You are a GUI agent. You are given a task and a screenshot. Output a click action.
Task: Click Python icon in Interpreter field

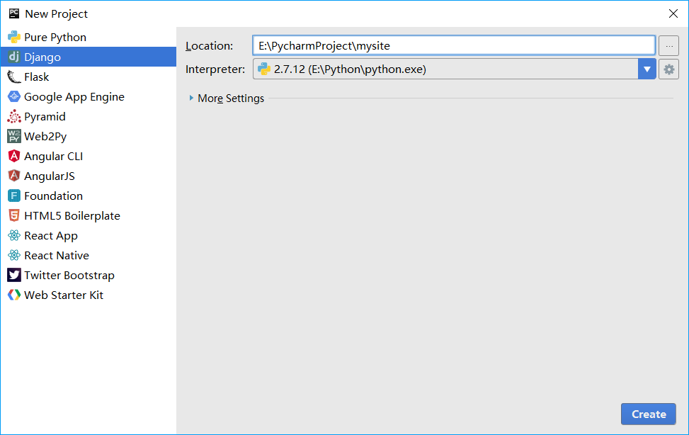click(x=263, y=69)
